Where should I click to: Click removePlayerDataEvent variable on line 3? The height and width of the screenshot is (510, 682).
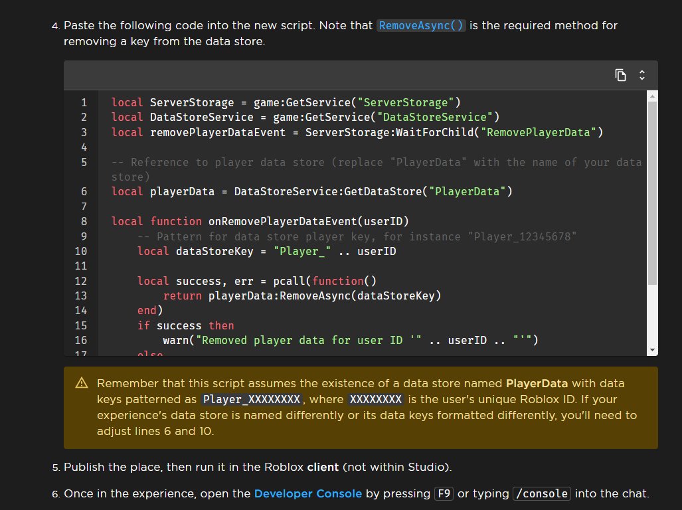[x=217, y=132]
